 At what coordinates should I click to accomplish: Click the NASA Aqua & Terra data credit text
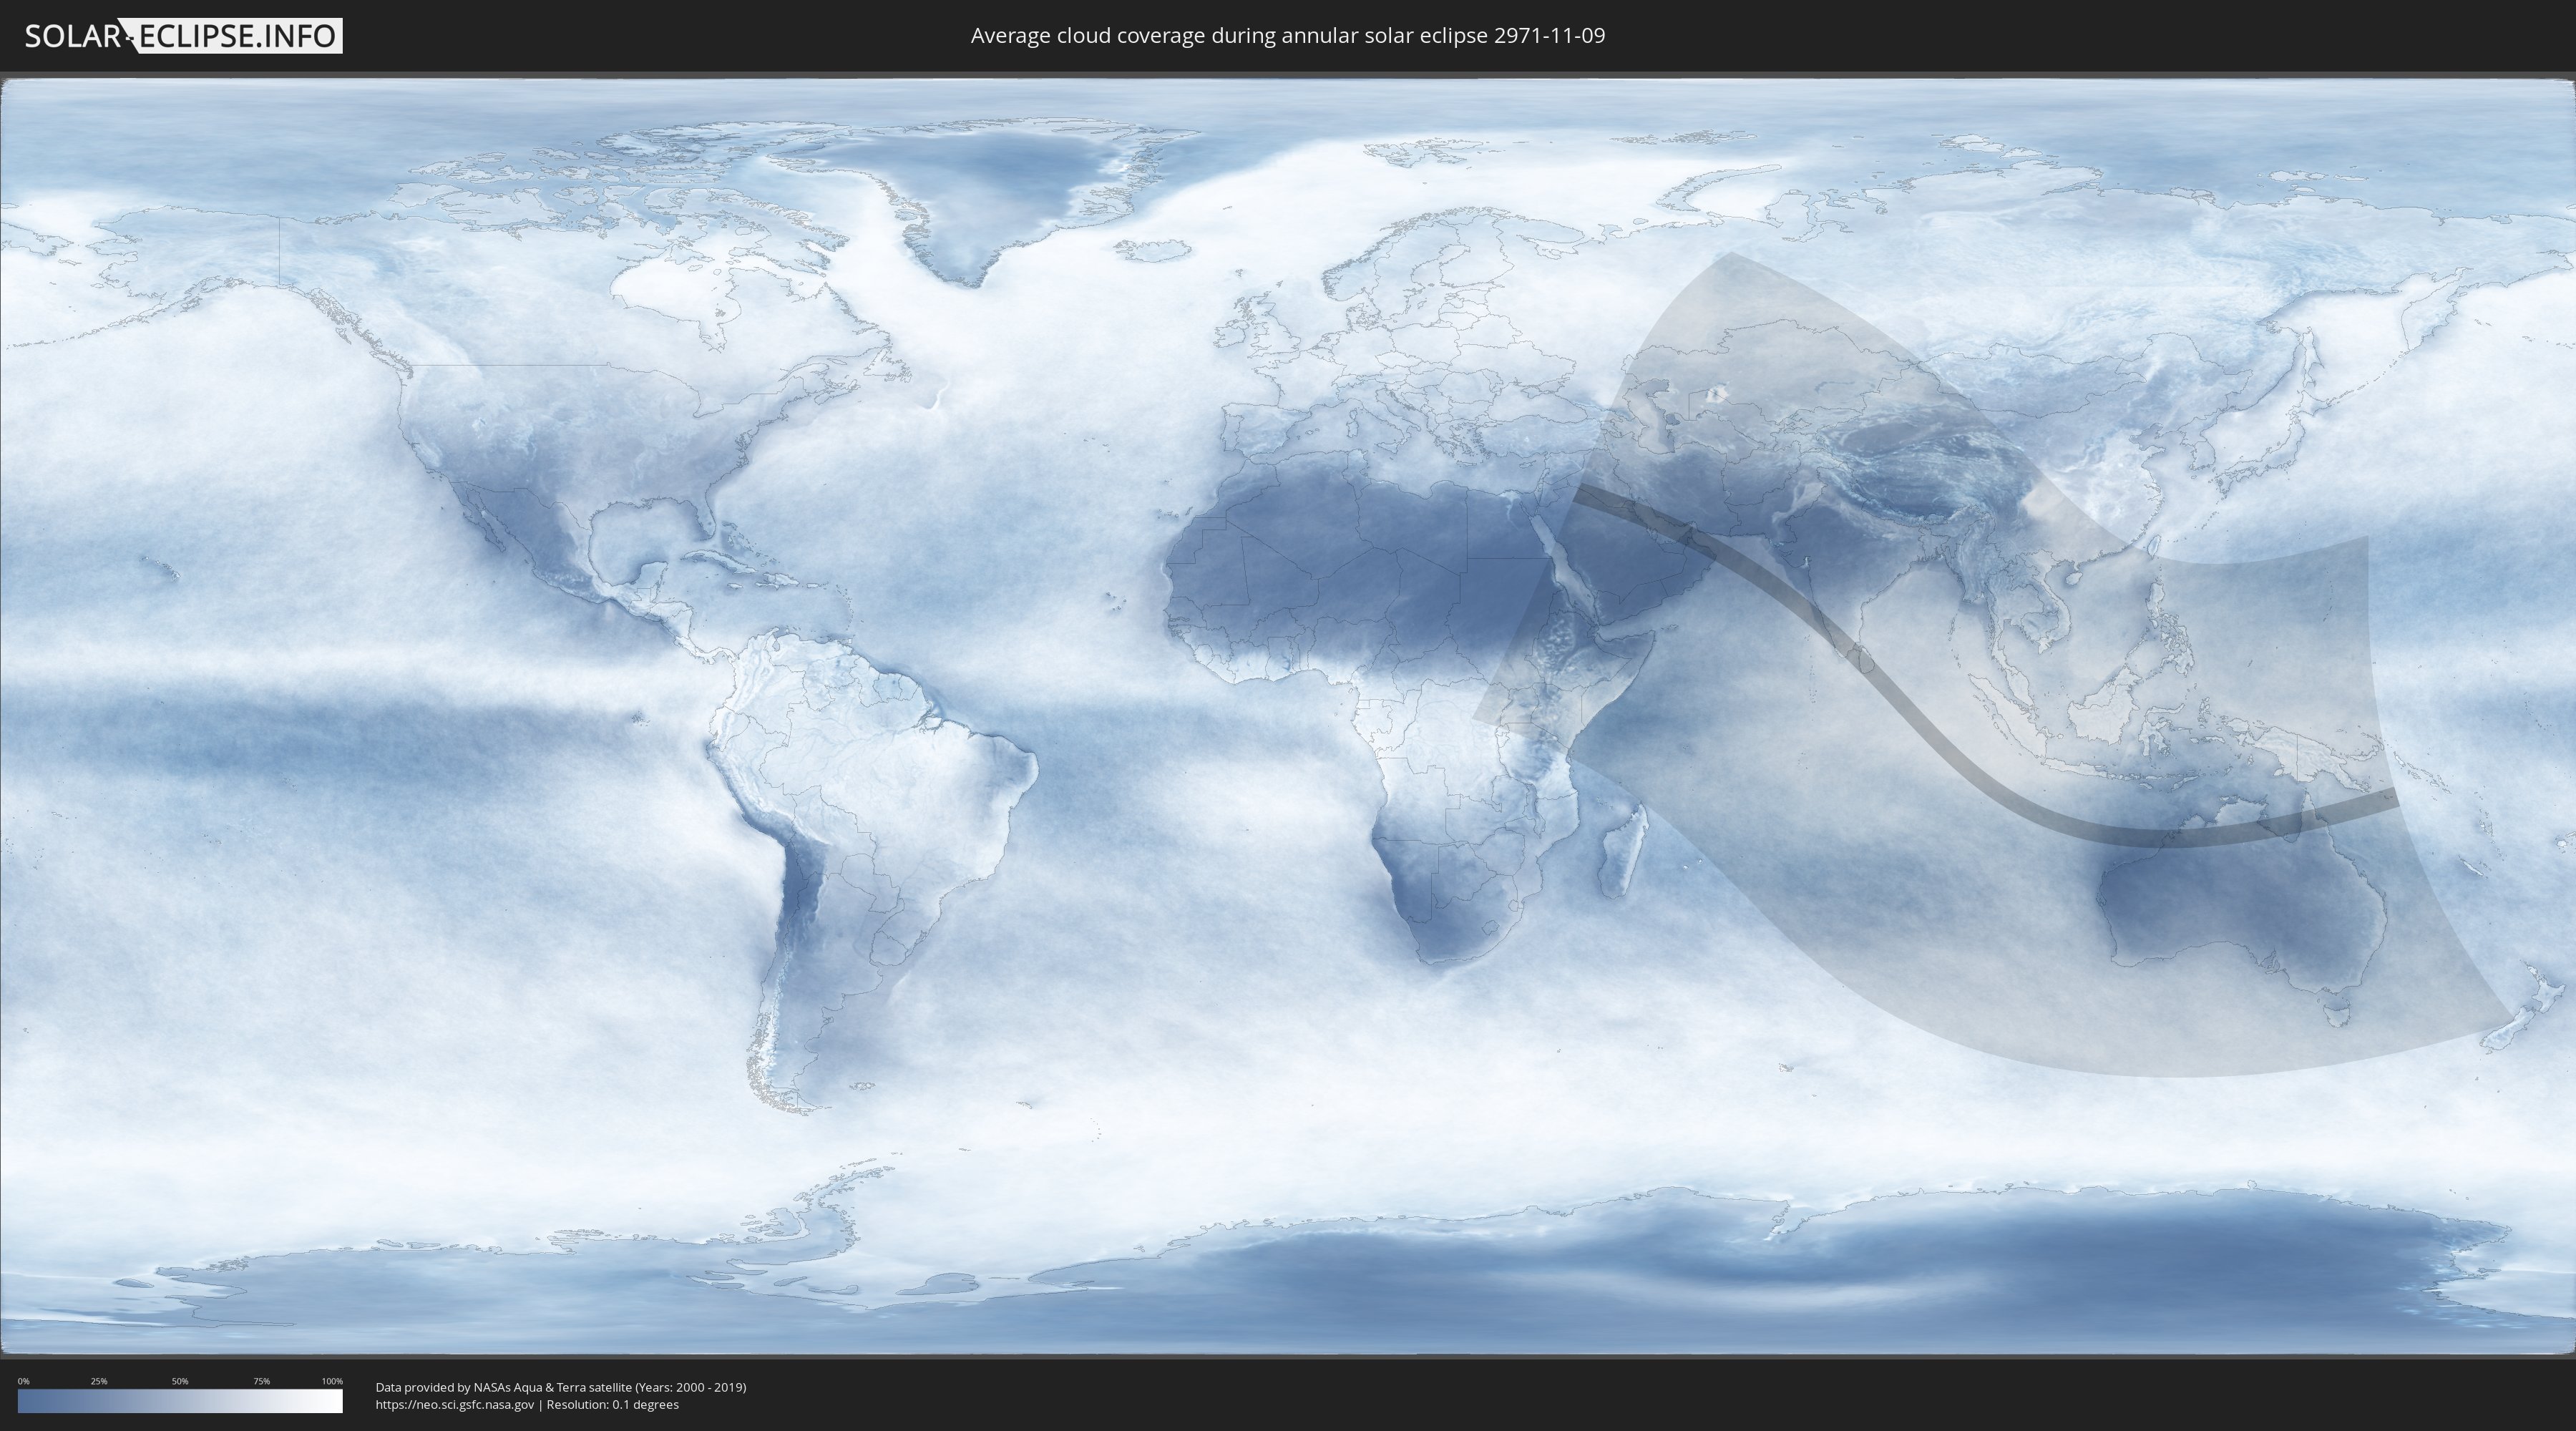pos(560,1387)
